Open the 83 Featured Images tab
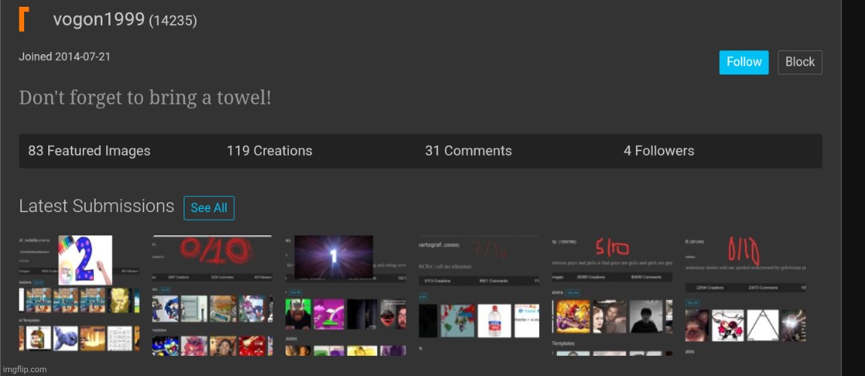Screen dimensions: 865x376 coord(89,151)
